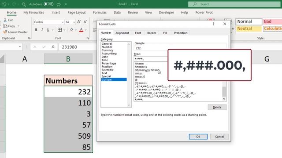Apply cell Borders icon
282x158 pixels.
[60, 30]
